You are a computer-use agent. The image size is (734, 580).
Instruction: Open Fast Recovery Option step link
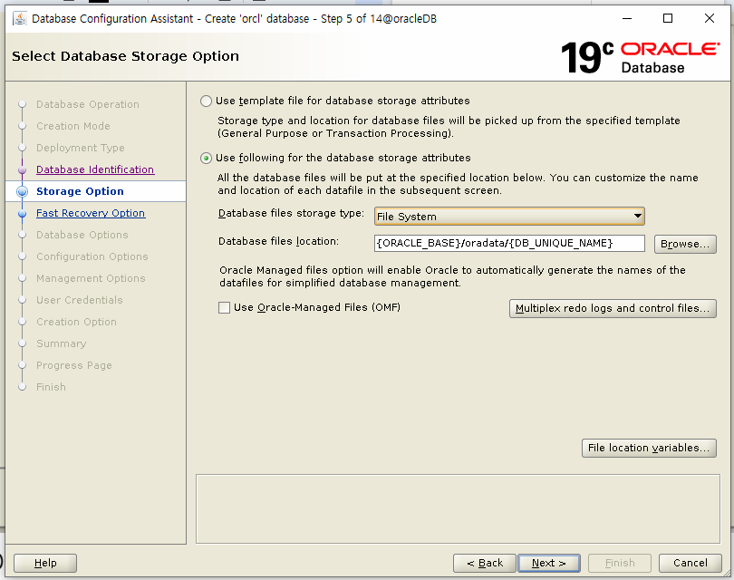coord(91,213)
